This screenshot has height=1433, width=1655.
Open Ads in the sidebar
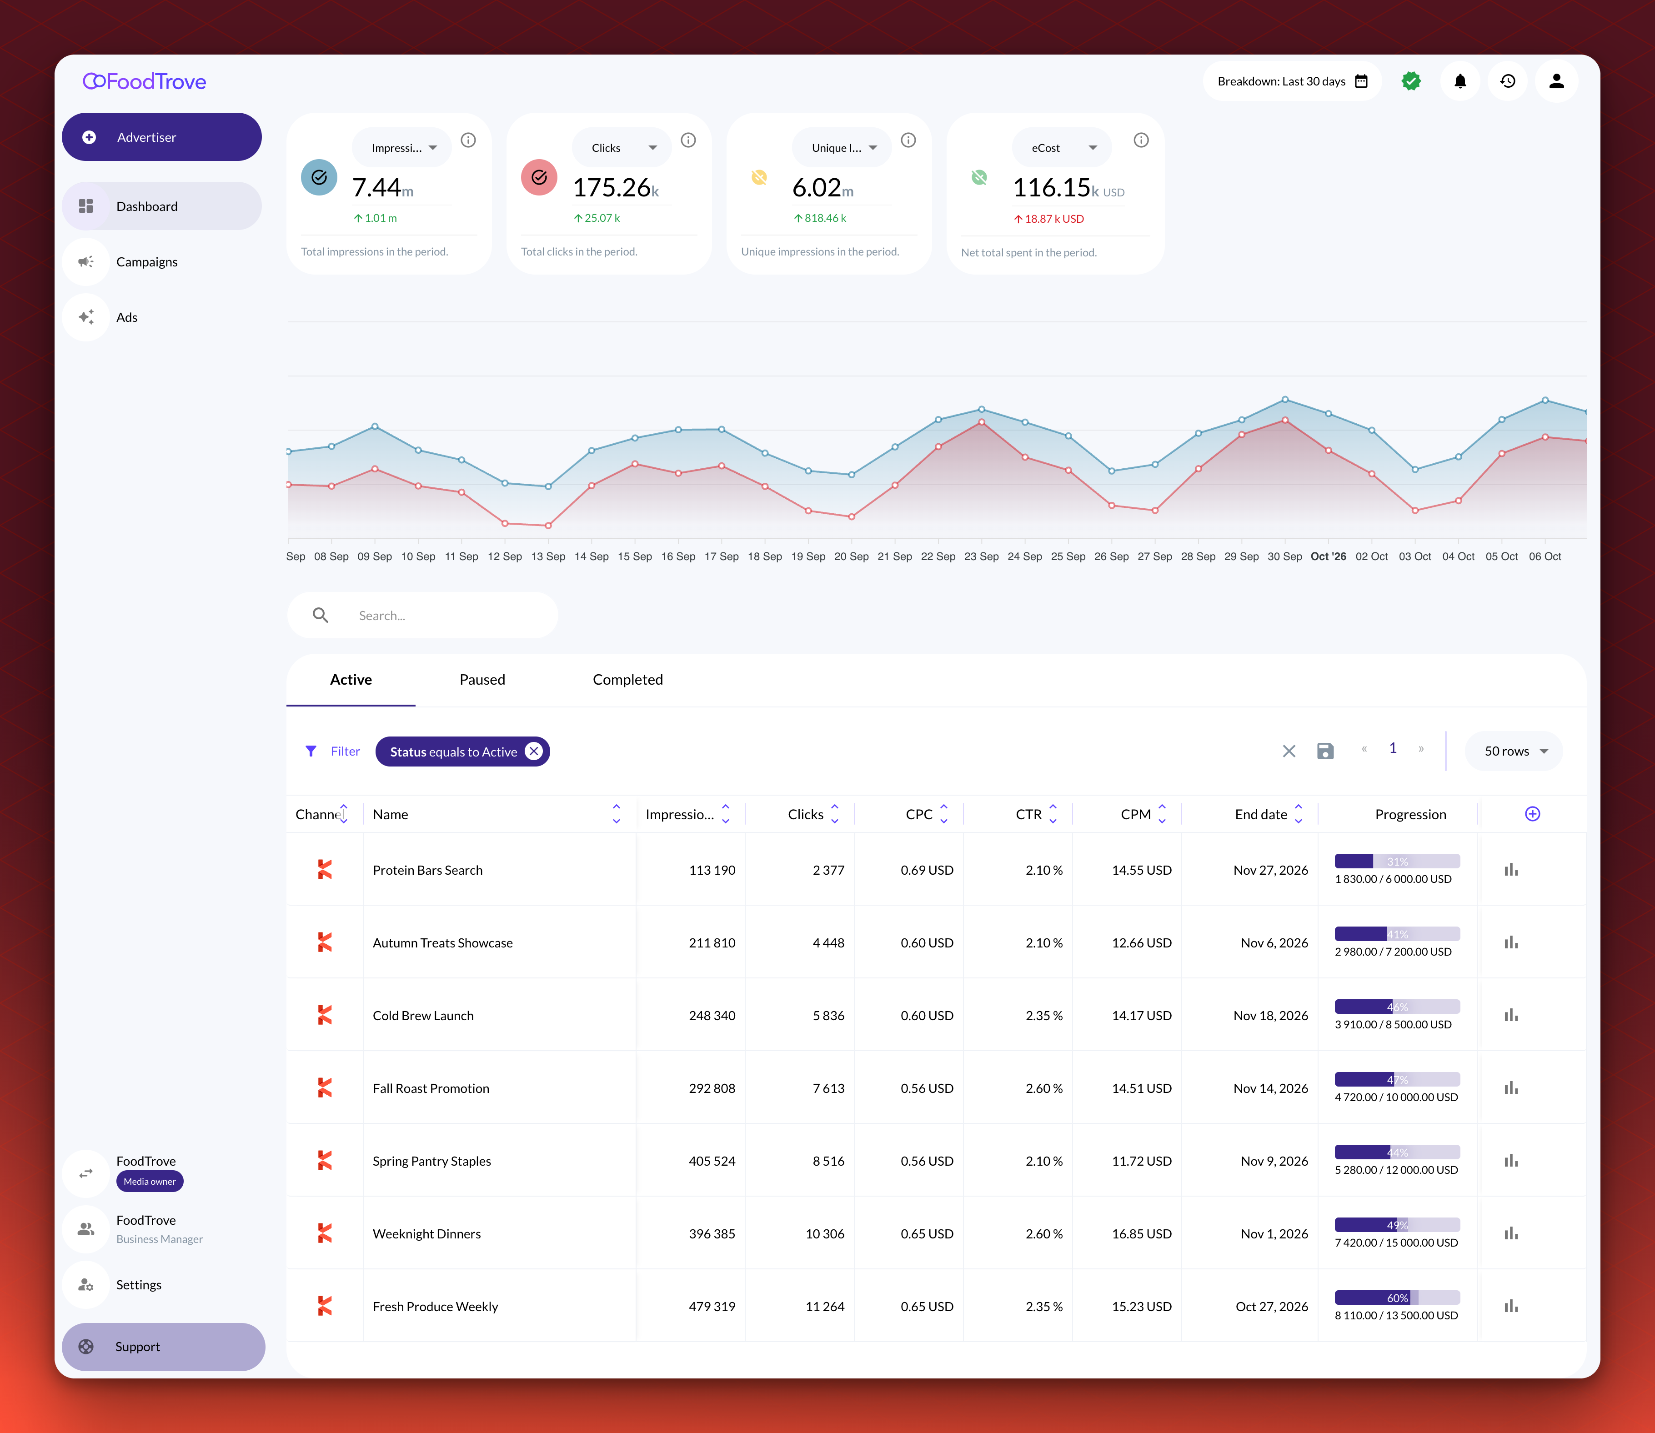click(161, 317)
